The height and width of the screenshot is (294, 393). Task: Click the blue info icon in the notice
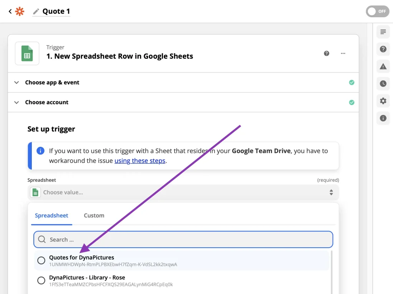pyautogui.click(x=40, y=151)
